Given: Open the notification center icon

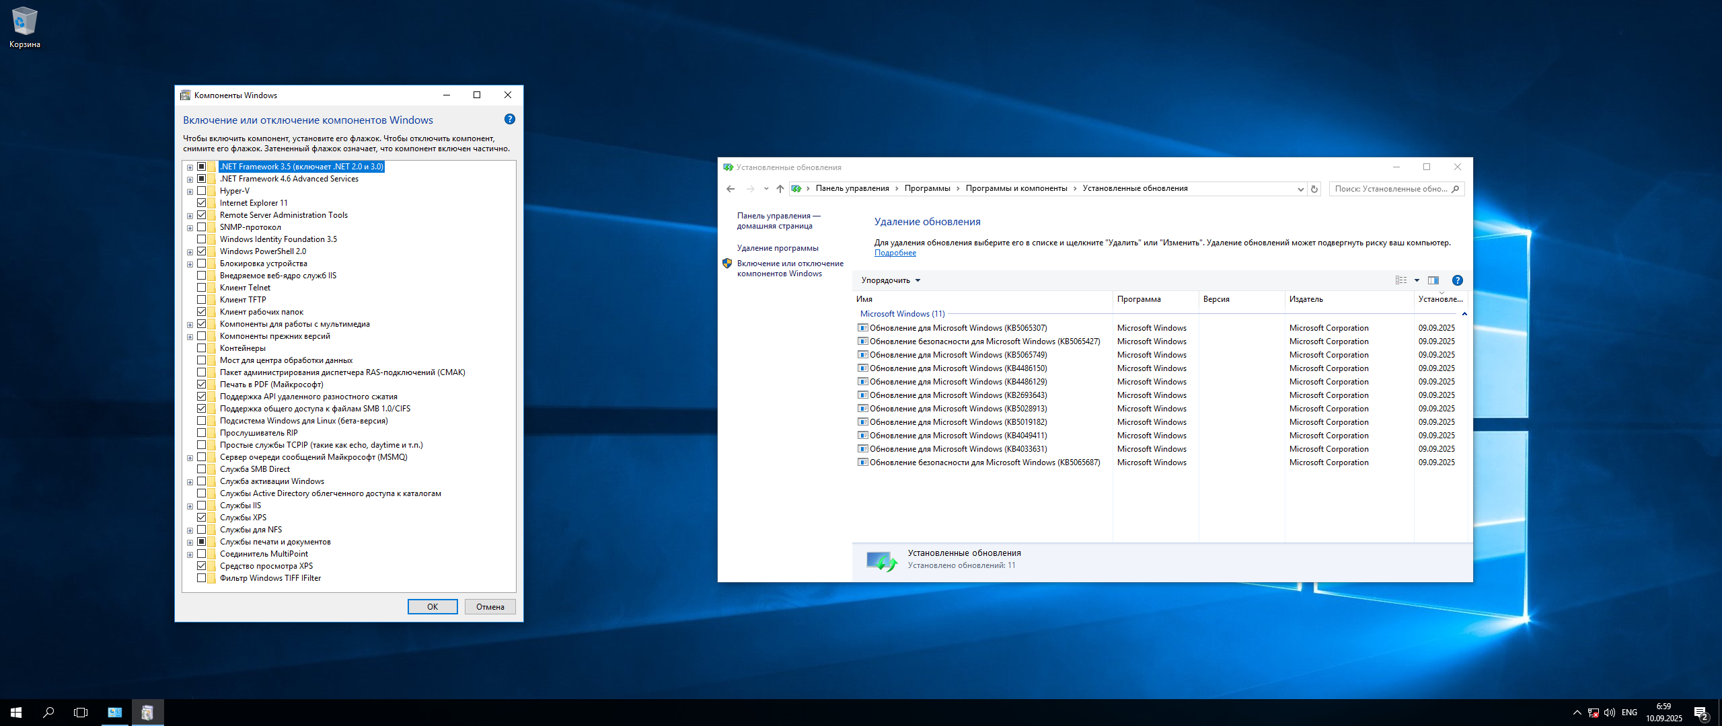Looking at the screenshot, I should coord(1702,713).
